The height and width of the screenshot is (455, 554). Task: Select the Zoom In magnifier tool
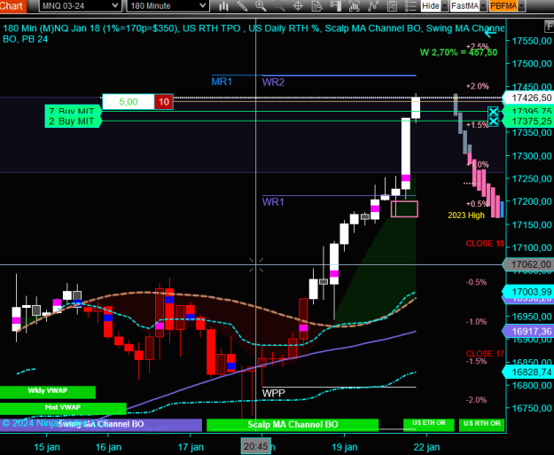[261, 5]
